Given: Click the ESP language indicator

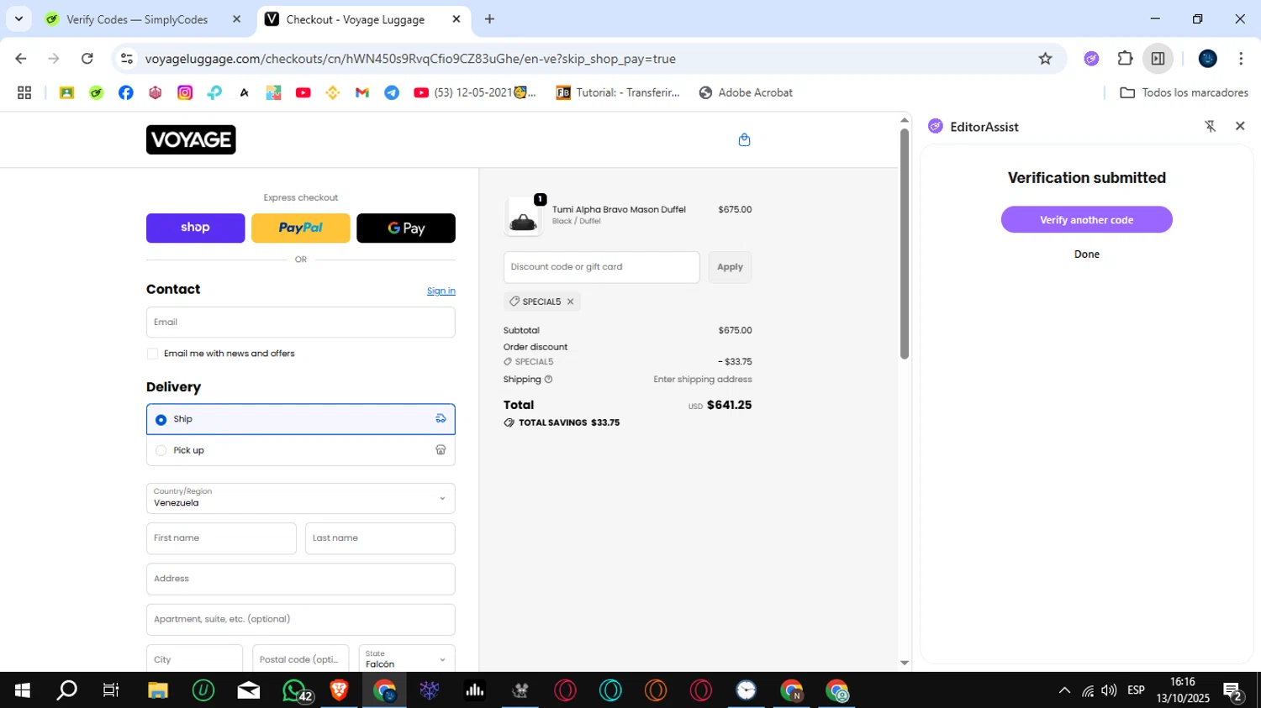Looking at the screenshot, I should [x=1136, y=690].
